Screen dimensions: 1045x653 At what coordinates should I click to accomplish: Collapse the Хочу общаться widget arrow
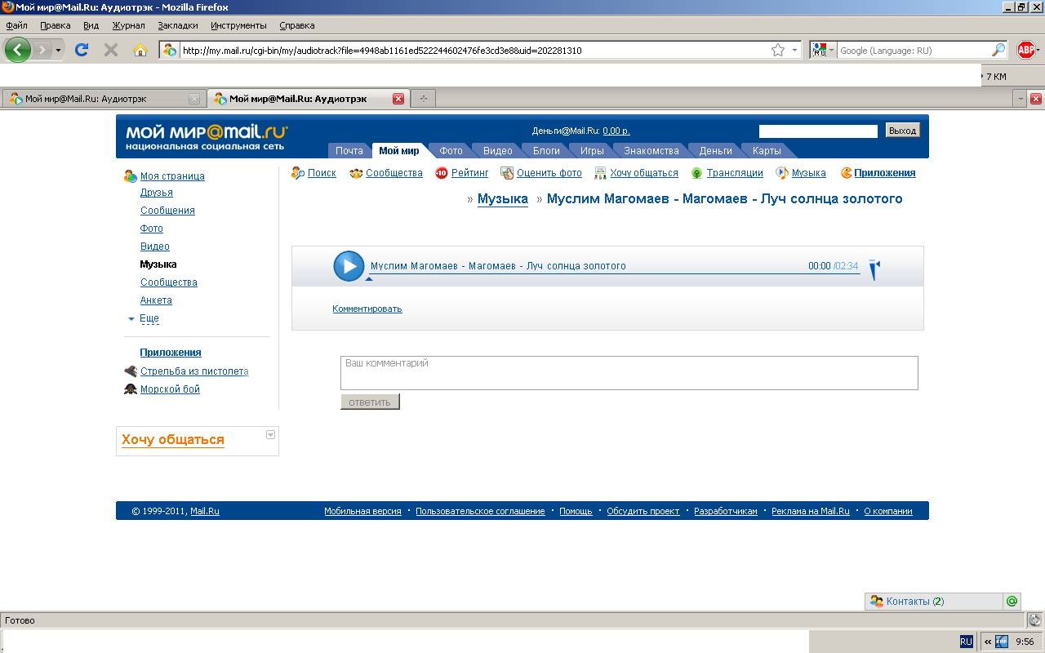point(270,434)
